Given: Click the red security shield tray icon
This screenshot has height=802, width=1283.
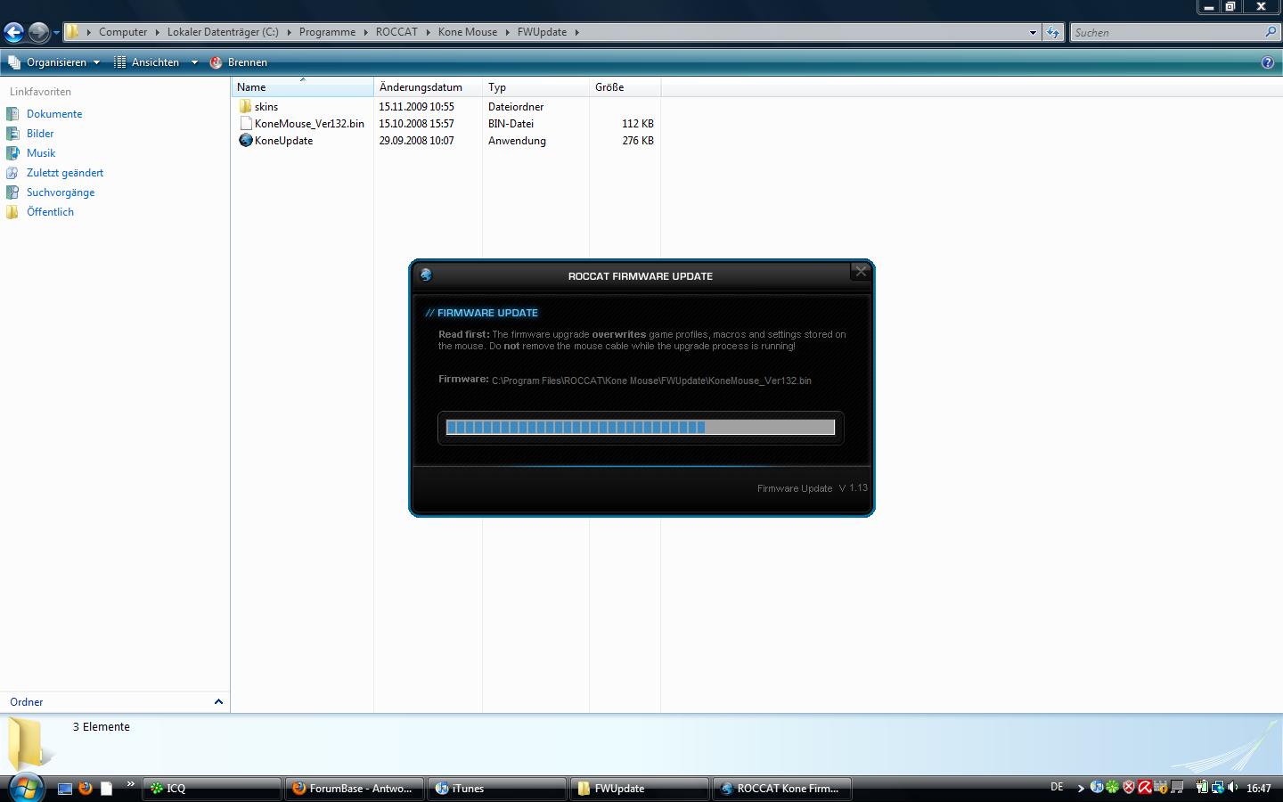Looking at the screenshot, I should (x=1128, y=787).
